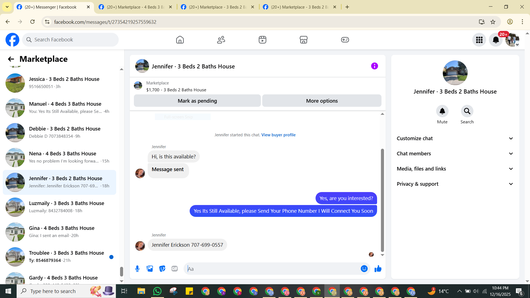The width and height of the screenshot is (530, 298).
Task: Open Debbie 3 Beds 2 Baths House chat
Action: [x=59, y=132]
